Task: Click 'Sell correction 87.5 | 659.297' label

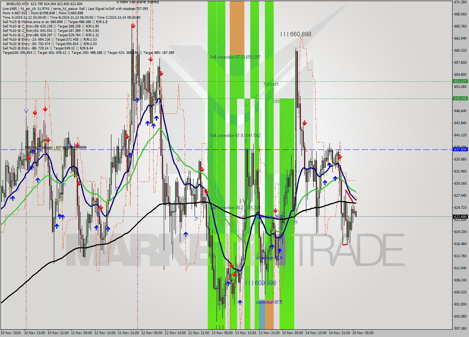Action: point(235,57)
